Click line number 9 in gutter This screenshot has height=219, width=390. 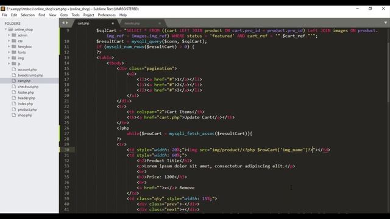[x=68, y=30]
